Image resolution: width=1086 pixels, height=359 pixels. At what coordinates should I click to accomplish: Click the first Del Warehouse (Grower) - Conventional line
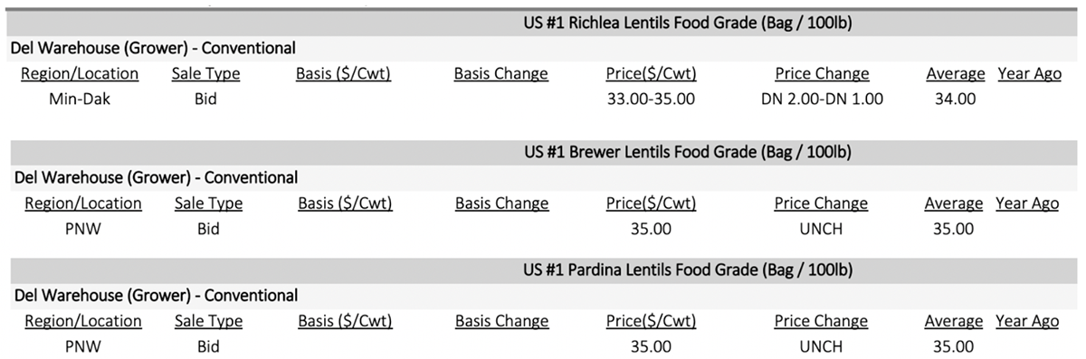pos(152,48)
